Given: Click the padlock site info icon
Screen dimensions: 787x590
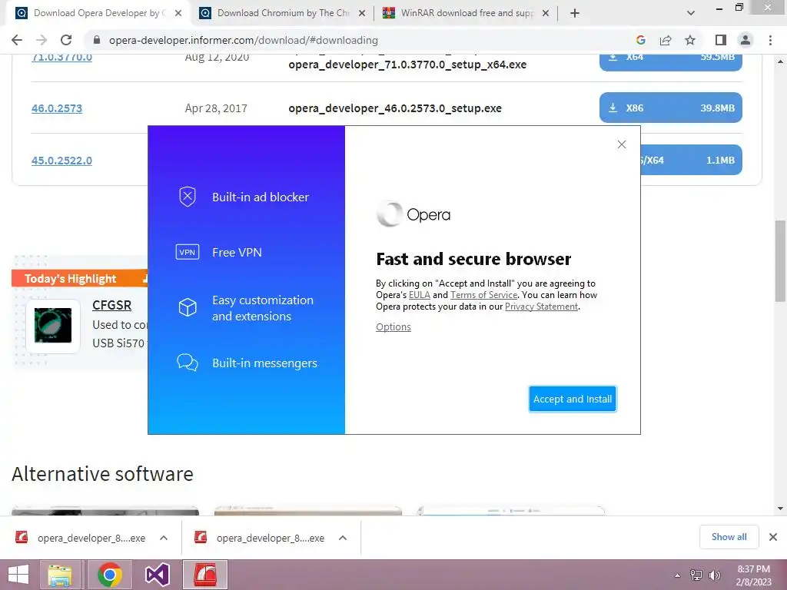Looking at the screenshot, I should tap(97, 40).
